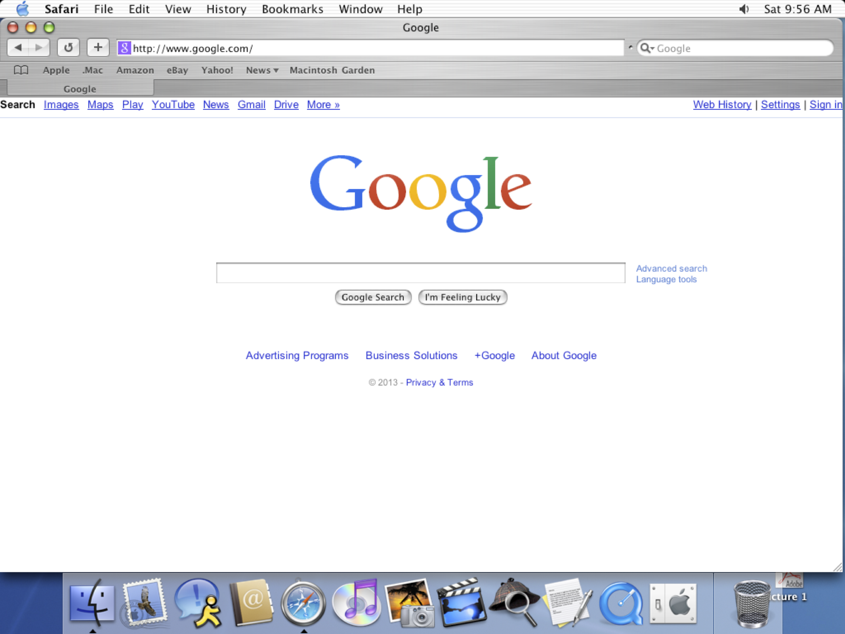
Task: Open the Google Settings link
Action: tap(780, 105)
